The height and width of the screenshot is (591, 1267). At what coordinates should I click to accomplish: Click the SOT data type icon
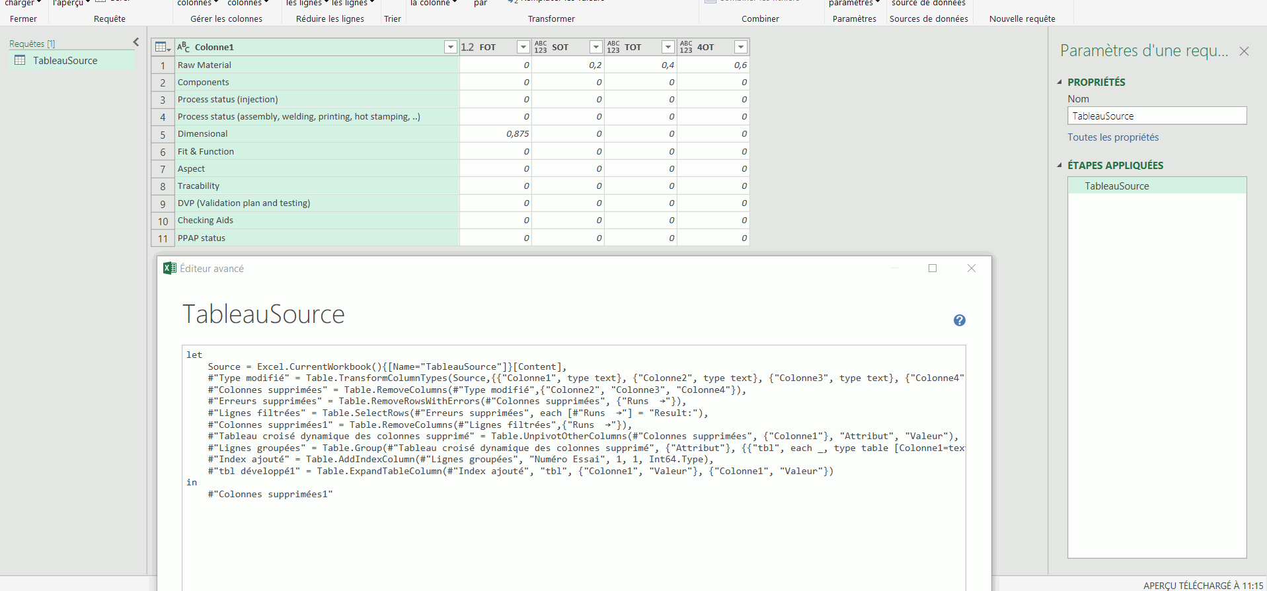pos(541,47)
